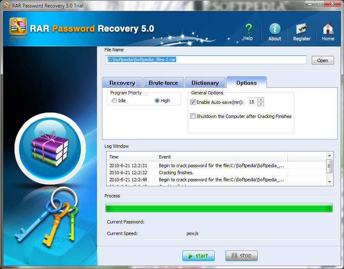
Task: Click the 'Current Speed:' label
Action: [122, 233]
